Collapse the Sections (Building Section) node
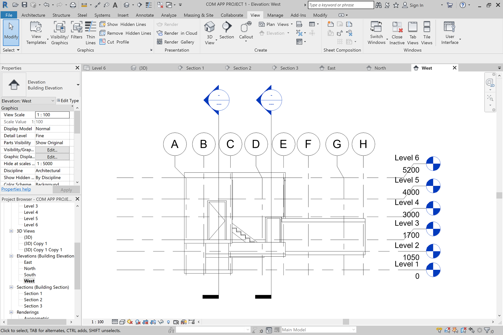This screenshot has width=503, height=335. (x=11, y=287)
